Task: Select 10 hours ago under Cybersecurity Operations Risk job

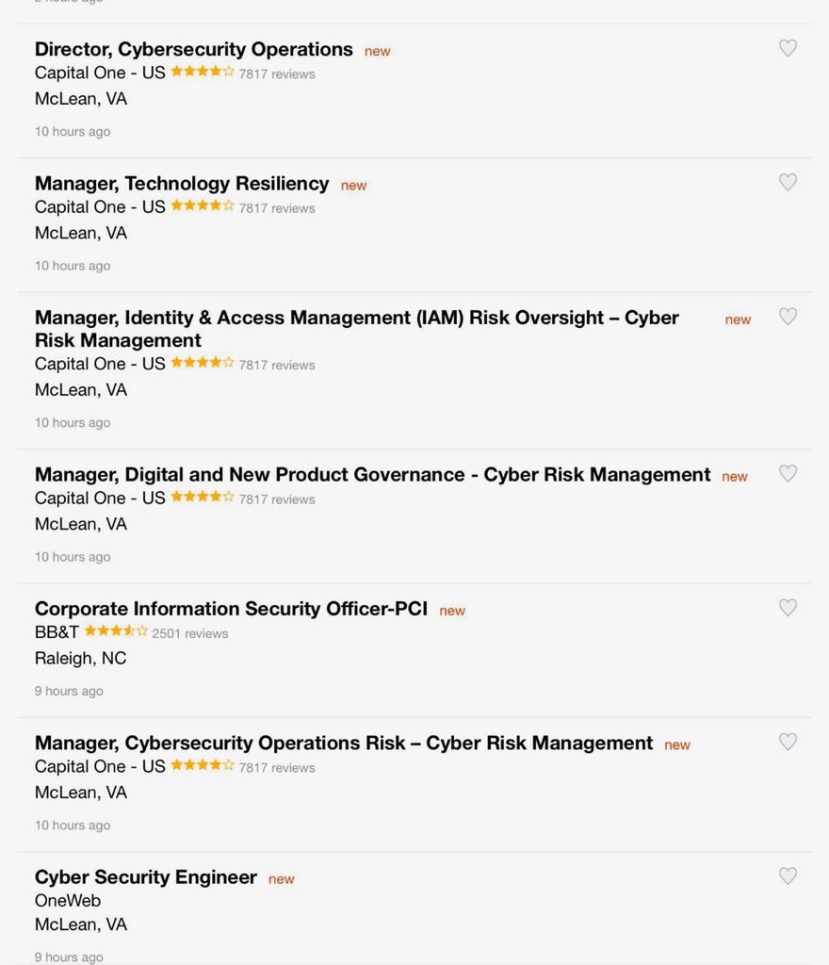Action: pyautogui.click(x=73, y=825)
